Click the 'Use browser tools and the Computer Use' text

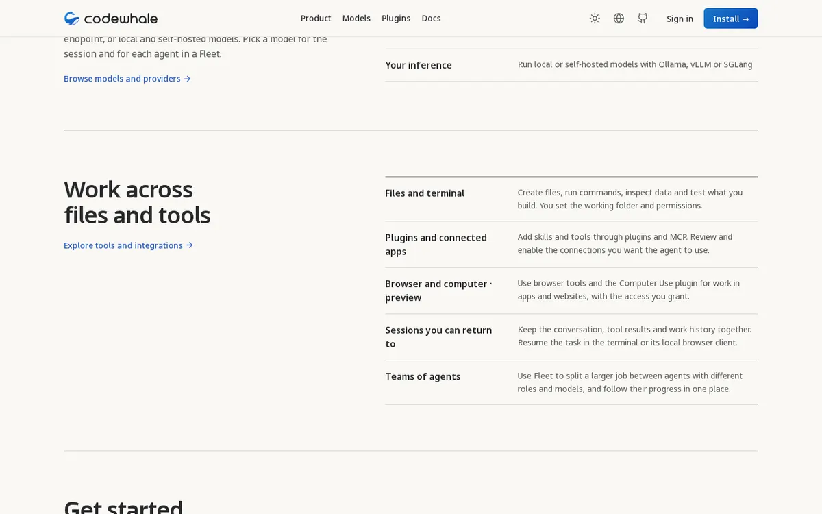pos(629,289)
